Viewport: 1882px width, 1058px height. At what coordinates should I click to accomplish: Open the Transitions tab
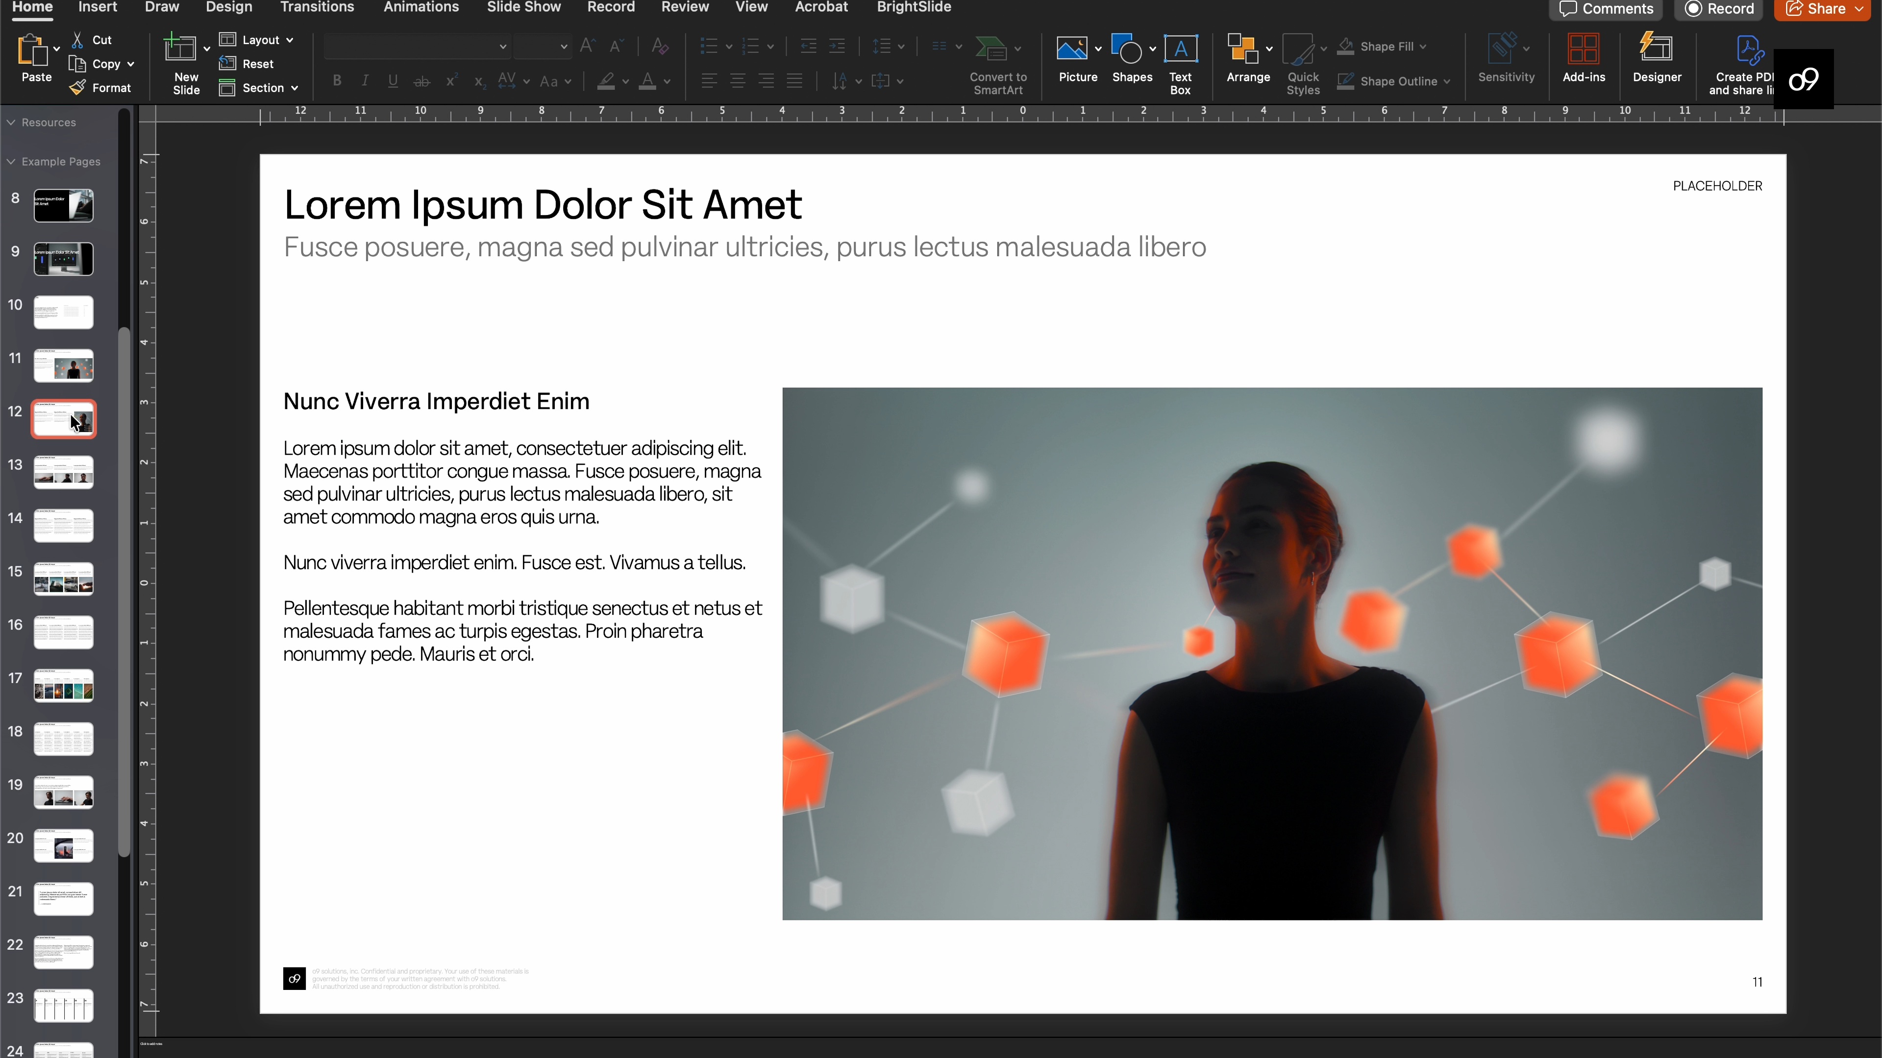[317, 7]
